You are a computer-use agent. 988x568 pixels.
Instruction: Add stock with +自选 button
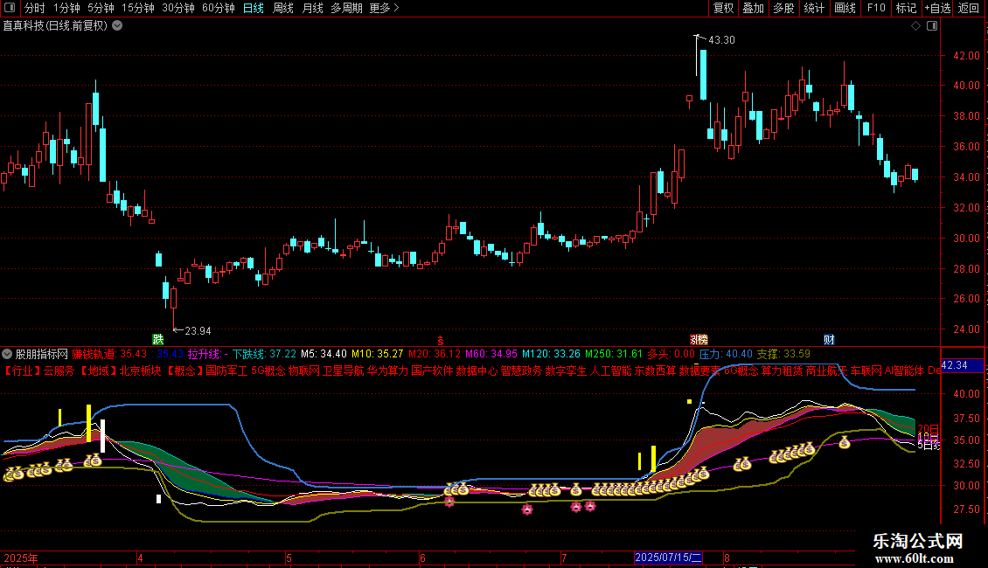(937, 8)
